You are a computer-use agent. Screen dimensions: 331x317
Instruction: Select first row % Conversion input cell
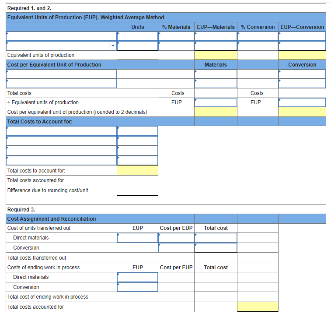pos(258,36)
